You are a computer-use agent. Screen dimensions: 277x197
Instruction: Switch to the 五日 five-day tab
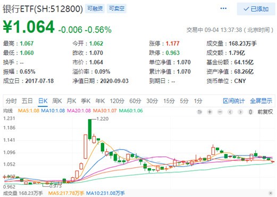point(27,101)
